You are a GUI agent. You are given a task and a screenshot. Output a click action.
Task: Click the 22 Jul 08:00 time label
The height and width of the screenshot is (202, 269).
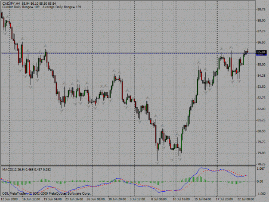(246, 199)
